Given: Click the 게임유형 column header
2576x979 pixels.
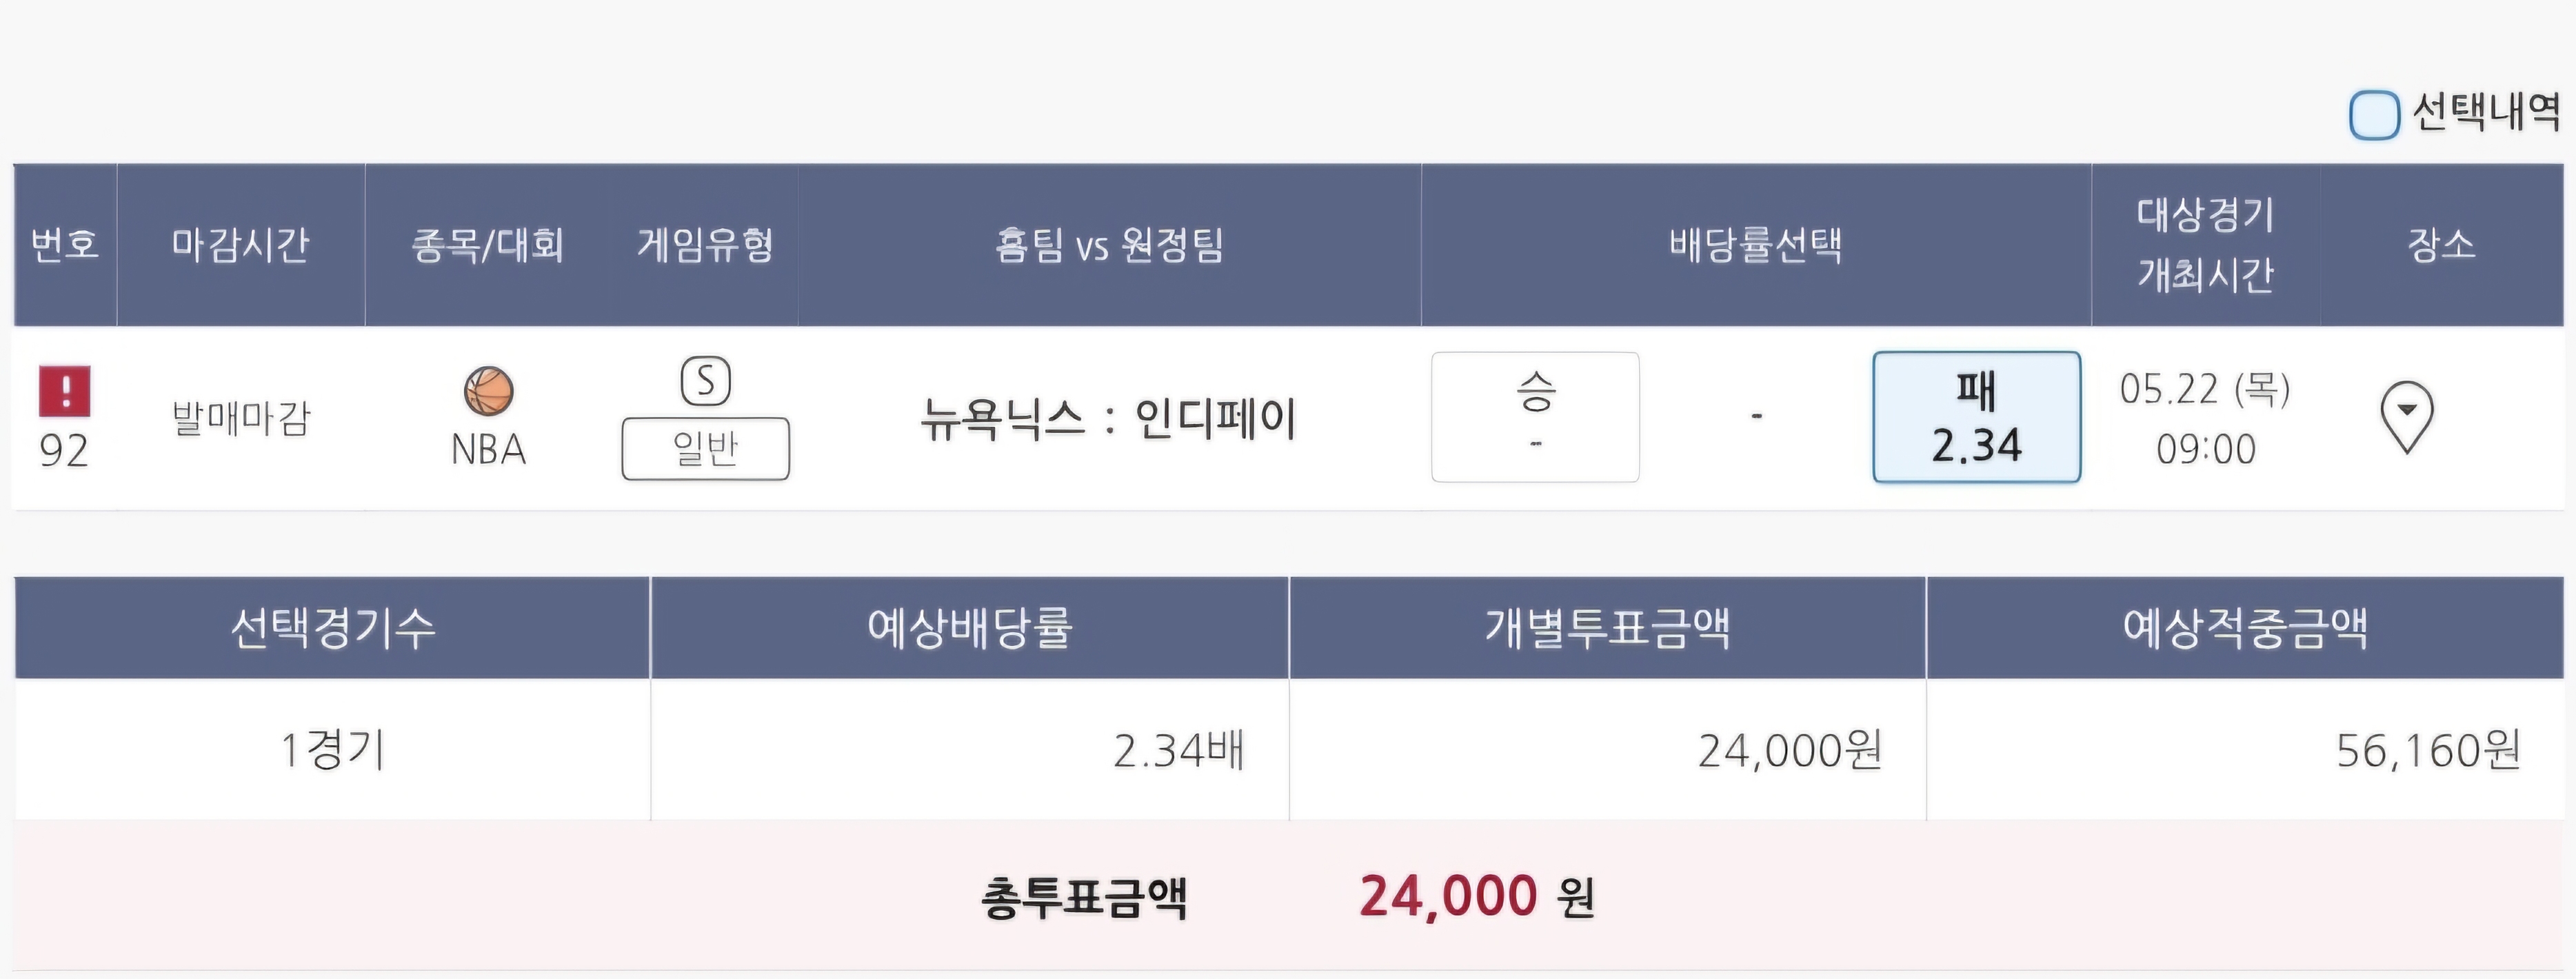Looking at the screenshot, I should pyautogui.click(x=705, y=245).
